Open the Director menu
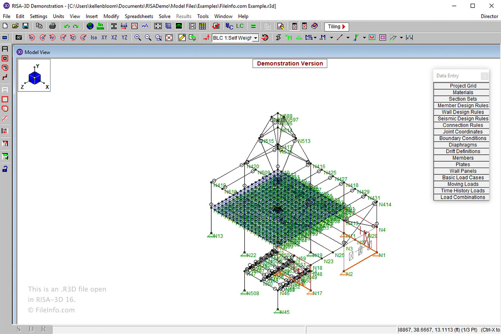 click(x=489, y=16)
